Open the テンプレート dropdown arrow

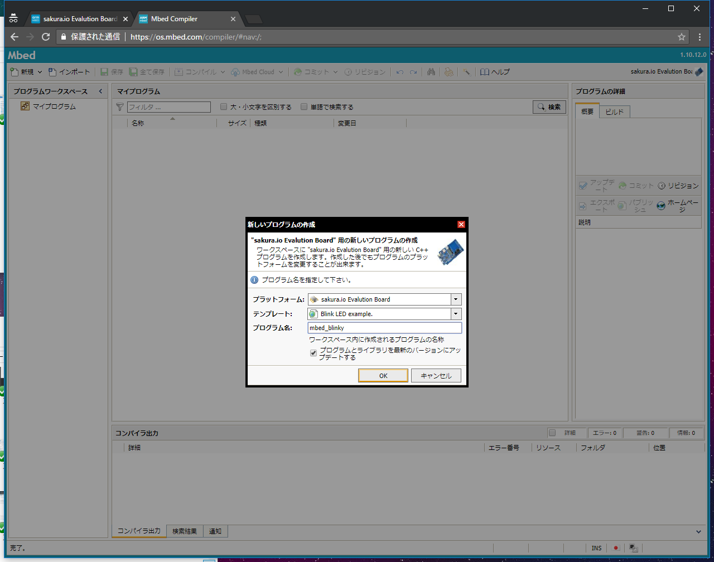pyautogui.click(x=456, y=314)
